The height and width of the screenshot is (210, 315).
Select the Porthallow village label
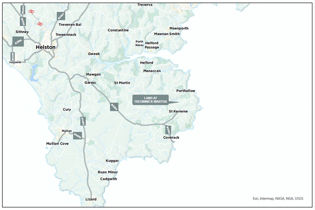click(186, 91)
